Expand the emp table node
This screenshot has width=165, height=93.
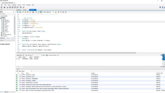pos(2,25)
